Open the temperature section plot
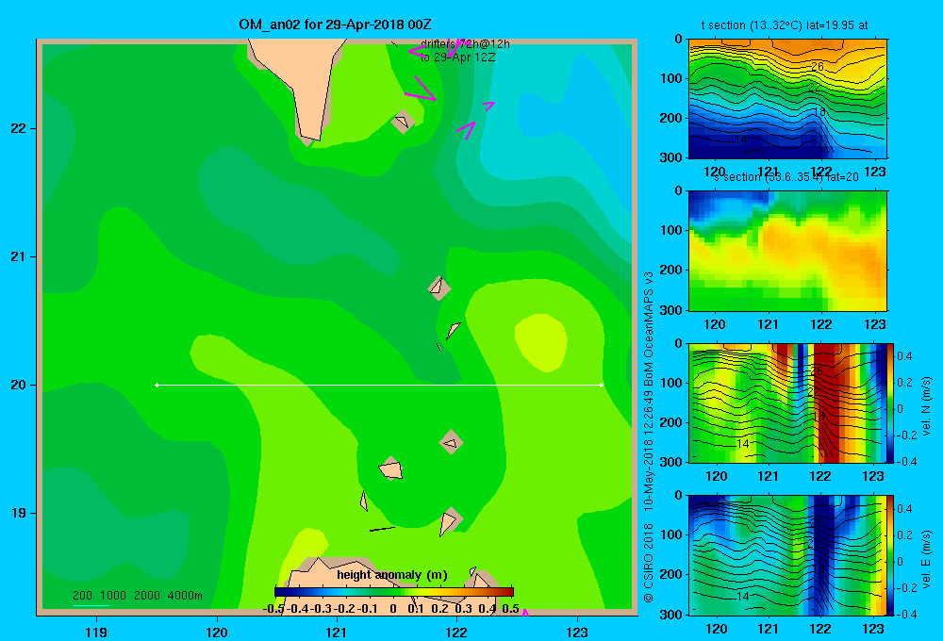This screenshot has height=641, width=943. tap(787, 99)
